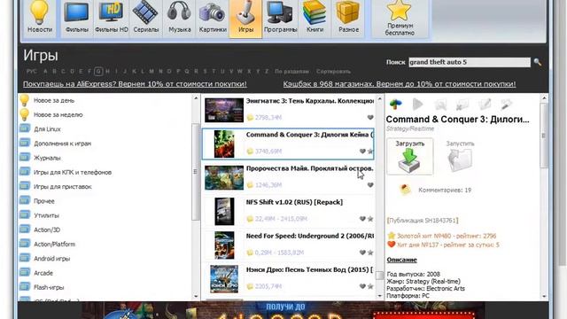Focus the Поиск search field
This screenshot has width=567, height=319.
click(x=470, y=62)
